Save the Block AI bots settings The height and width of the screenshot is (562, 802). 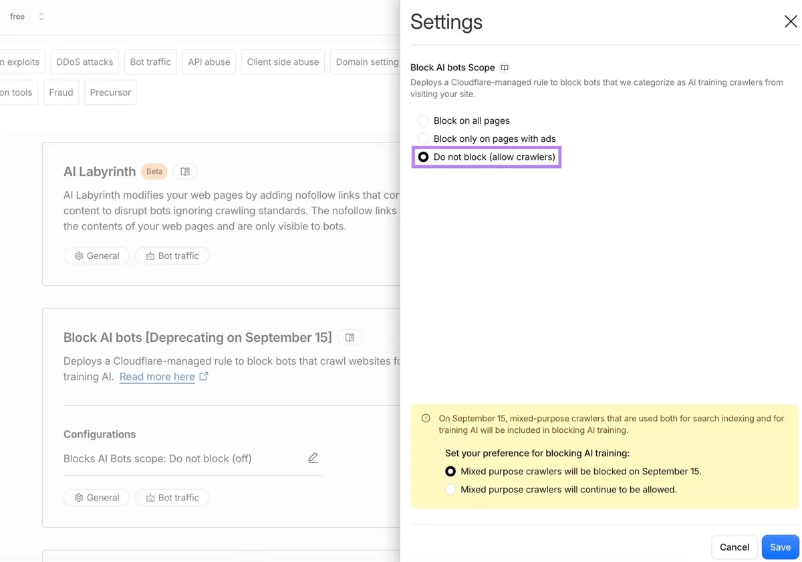780,547
